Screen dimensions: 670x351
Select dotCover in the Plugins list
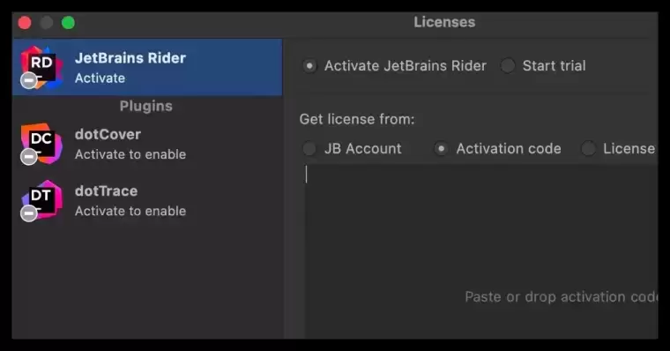point(147,144)
